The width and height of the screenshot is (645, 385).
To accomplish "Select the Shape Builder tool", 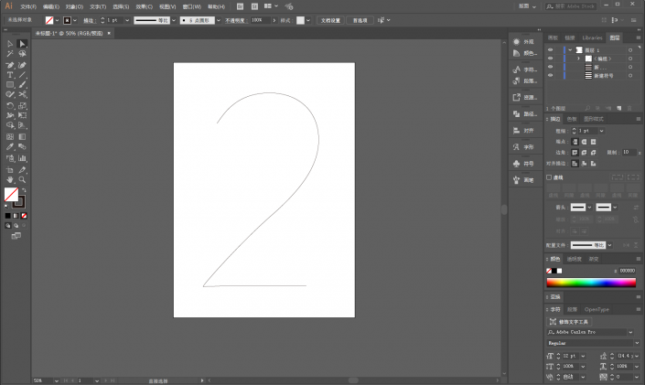I will coord(10,125).
